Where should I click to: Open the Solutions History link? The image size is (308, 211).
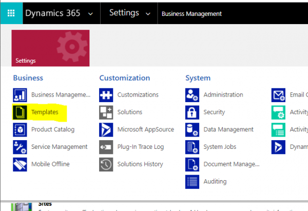click(x=140, y=164)
